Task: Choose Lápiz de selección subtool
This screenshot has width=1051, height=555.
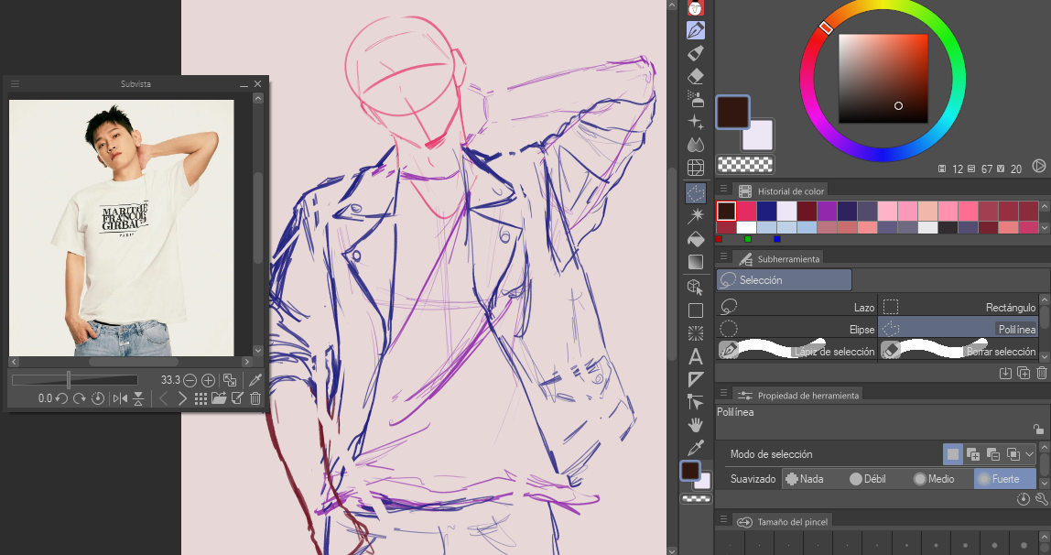Action: pyautogui.click(x=796, y=352)
